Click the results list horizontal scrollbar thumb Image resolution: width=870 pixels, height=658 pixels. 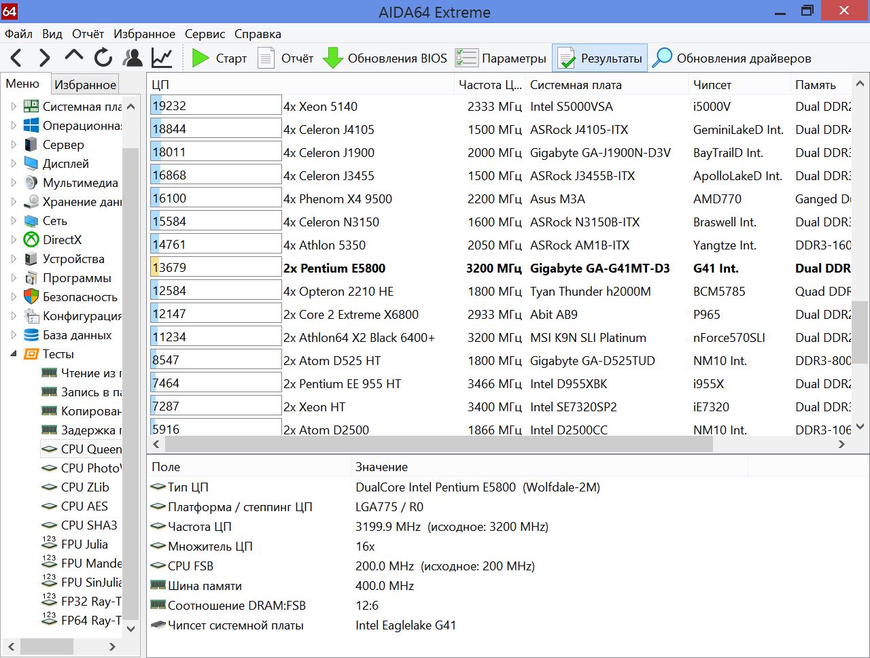pyautogui.click(x=438, y=445)
